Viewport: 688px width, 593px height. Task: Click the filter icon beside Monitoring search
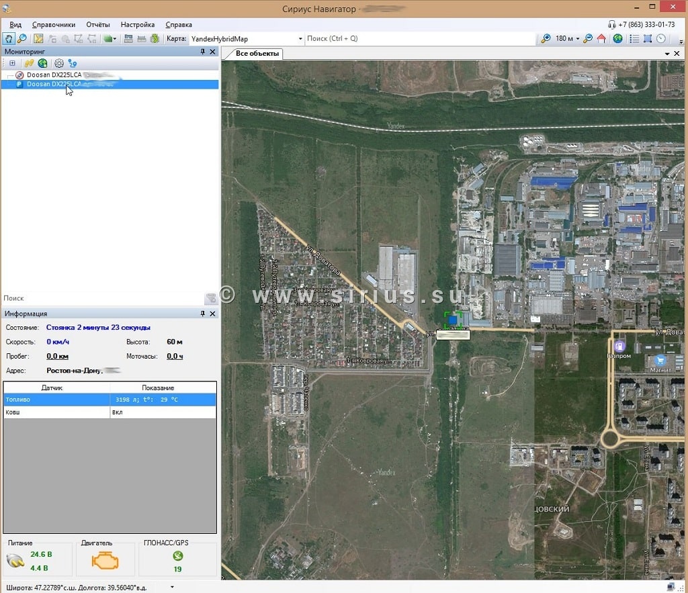coord(210,298)
